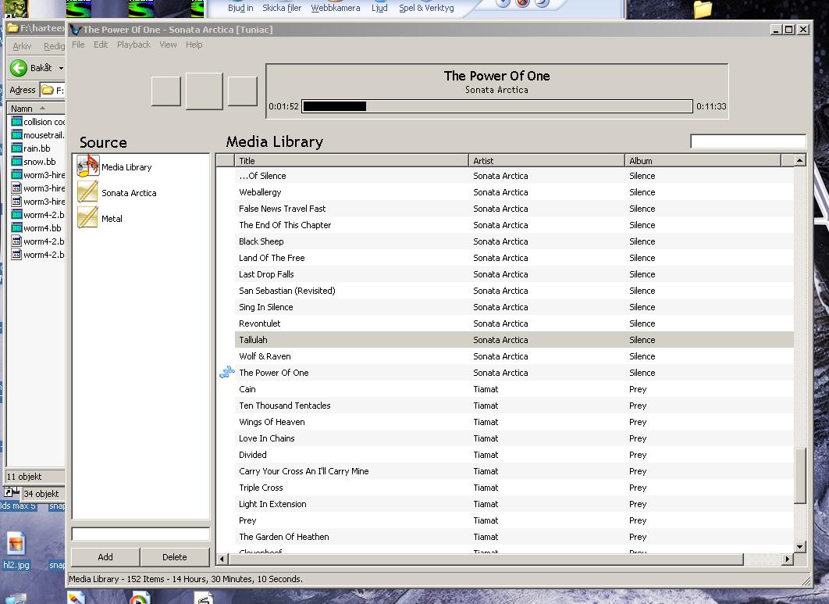The image size is (829, 604).
Task: Open the Playback menu
Action: click(x=133, y=45)
